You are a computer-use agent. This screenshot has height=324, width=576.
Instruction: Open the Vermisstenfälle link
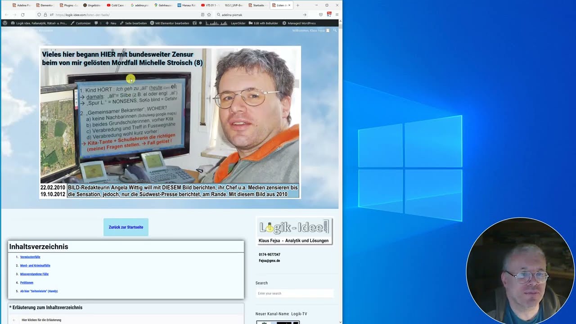point(30,257)
